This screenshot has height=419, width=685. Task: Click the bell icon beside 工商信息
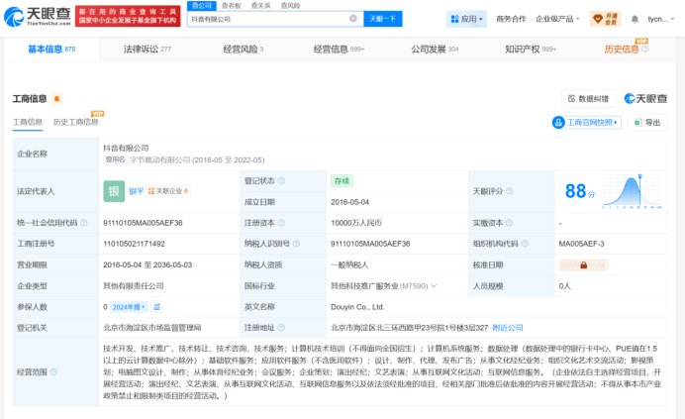point(56,99)
